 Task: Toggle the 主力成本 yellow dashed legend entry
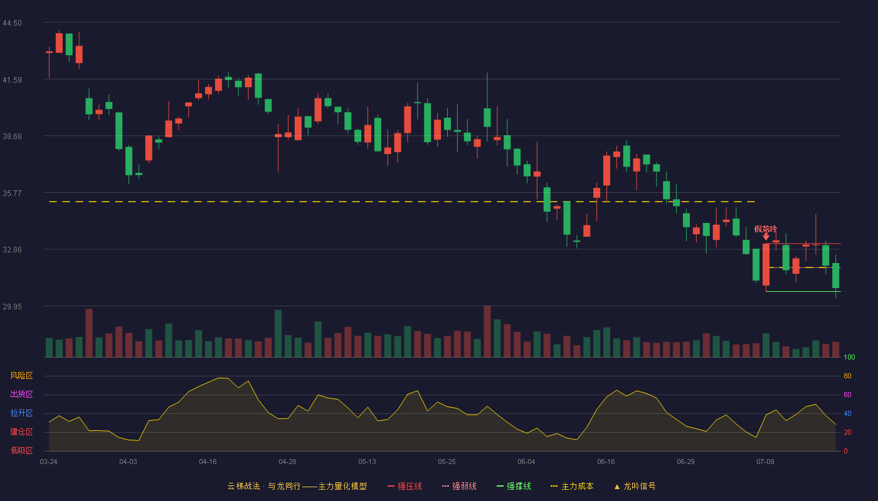coord(572,486)
